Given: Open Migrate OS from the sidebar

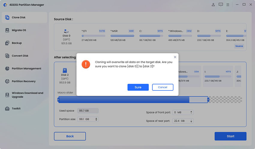Looking at the screenshot, I should (x=7, y=30).
